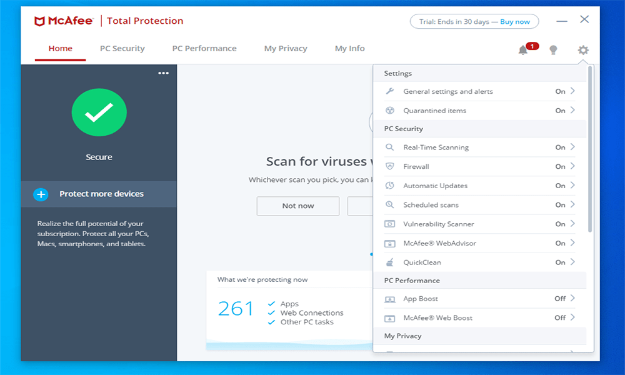Expand QuickClean chevron
This screenshot has width=625, height=375.
click(572, 262)
